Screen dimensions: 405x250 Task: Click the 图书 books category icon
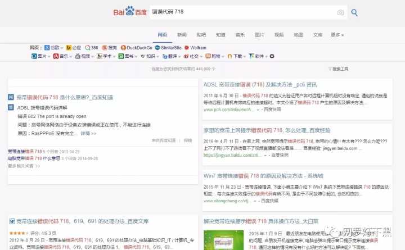point(121,56)
